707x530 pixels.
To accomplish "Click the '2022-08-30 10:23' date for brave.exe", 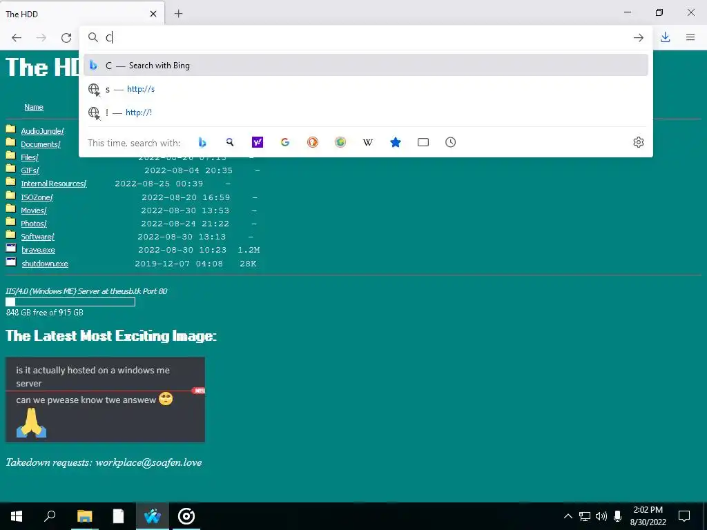I will tap(182, 250).
